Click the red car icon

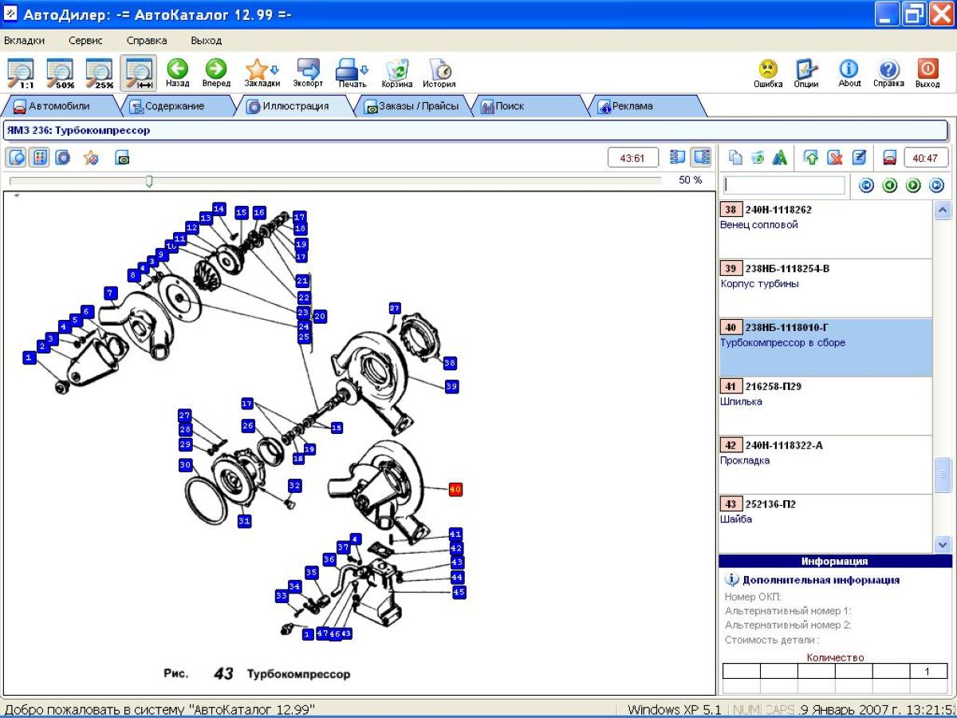[x=889, y=158]
